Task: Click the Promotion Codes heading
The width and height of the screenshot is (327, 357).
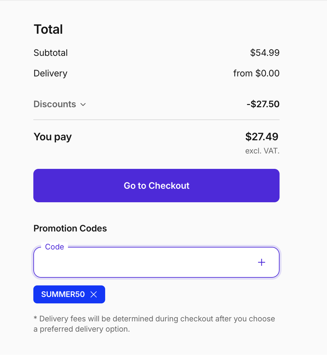Action: (x=70, y=229)
